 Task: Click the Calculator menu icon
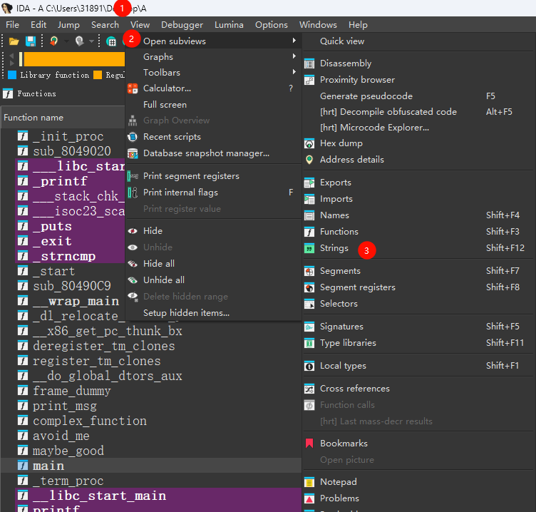point(133,88)
